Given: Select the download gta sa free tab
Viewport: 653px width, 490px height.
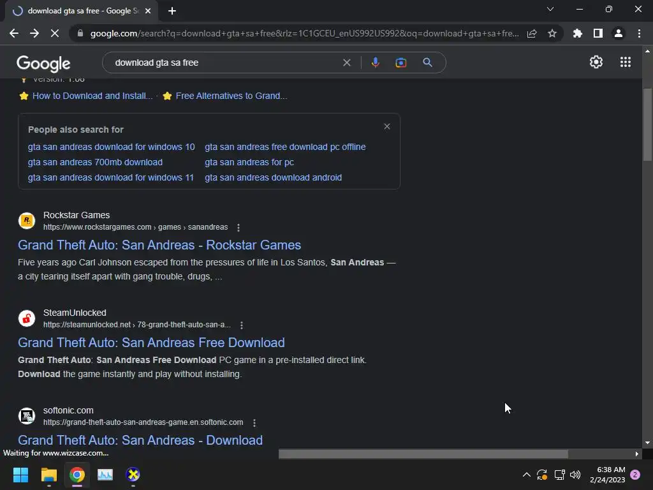Looking at the screenshot, I should [82, 11].
